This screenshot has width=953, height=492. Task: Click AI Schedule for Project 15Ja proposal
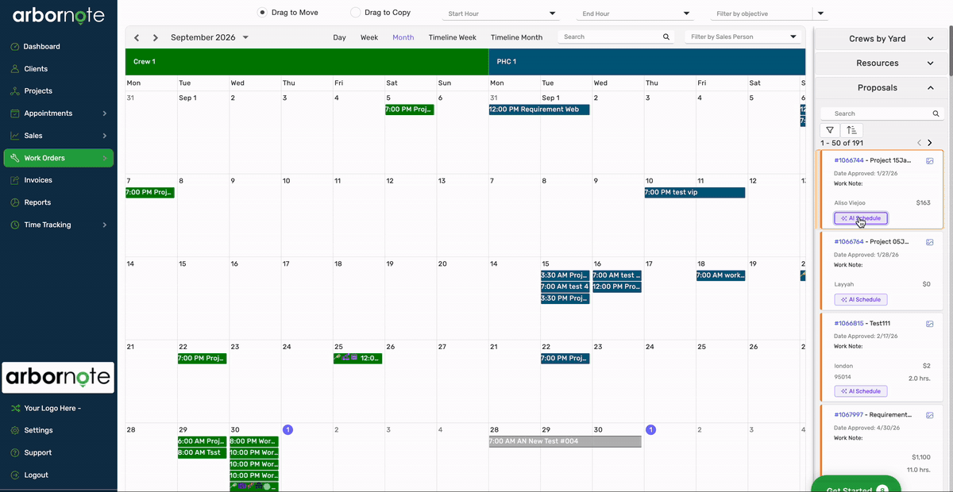coord(861,218)
